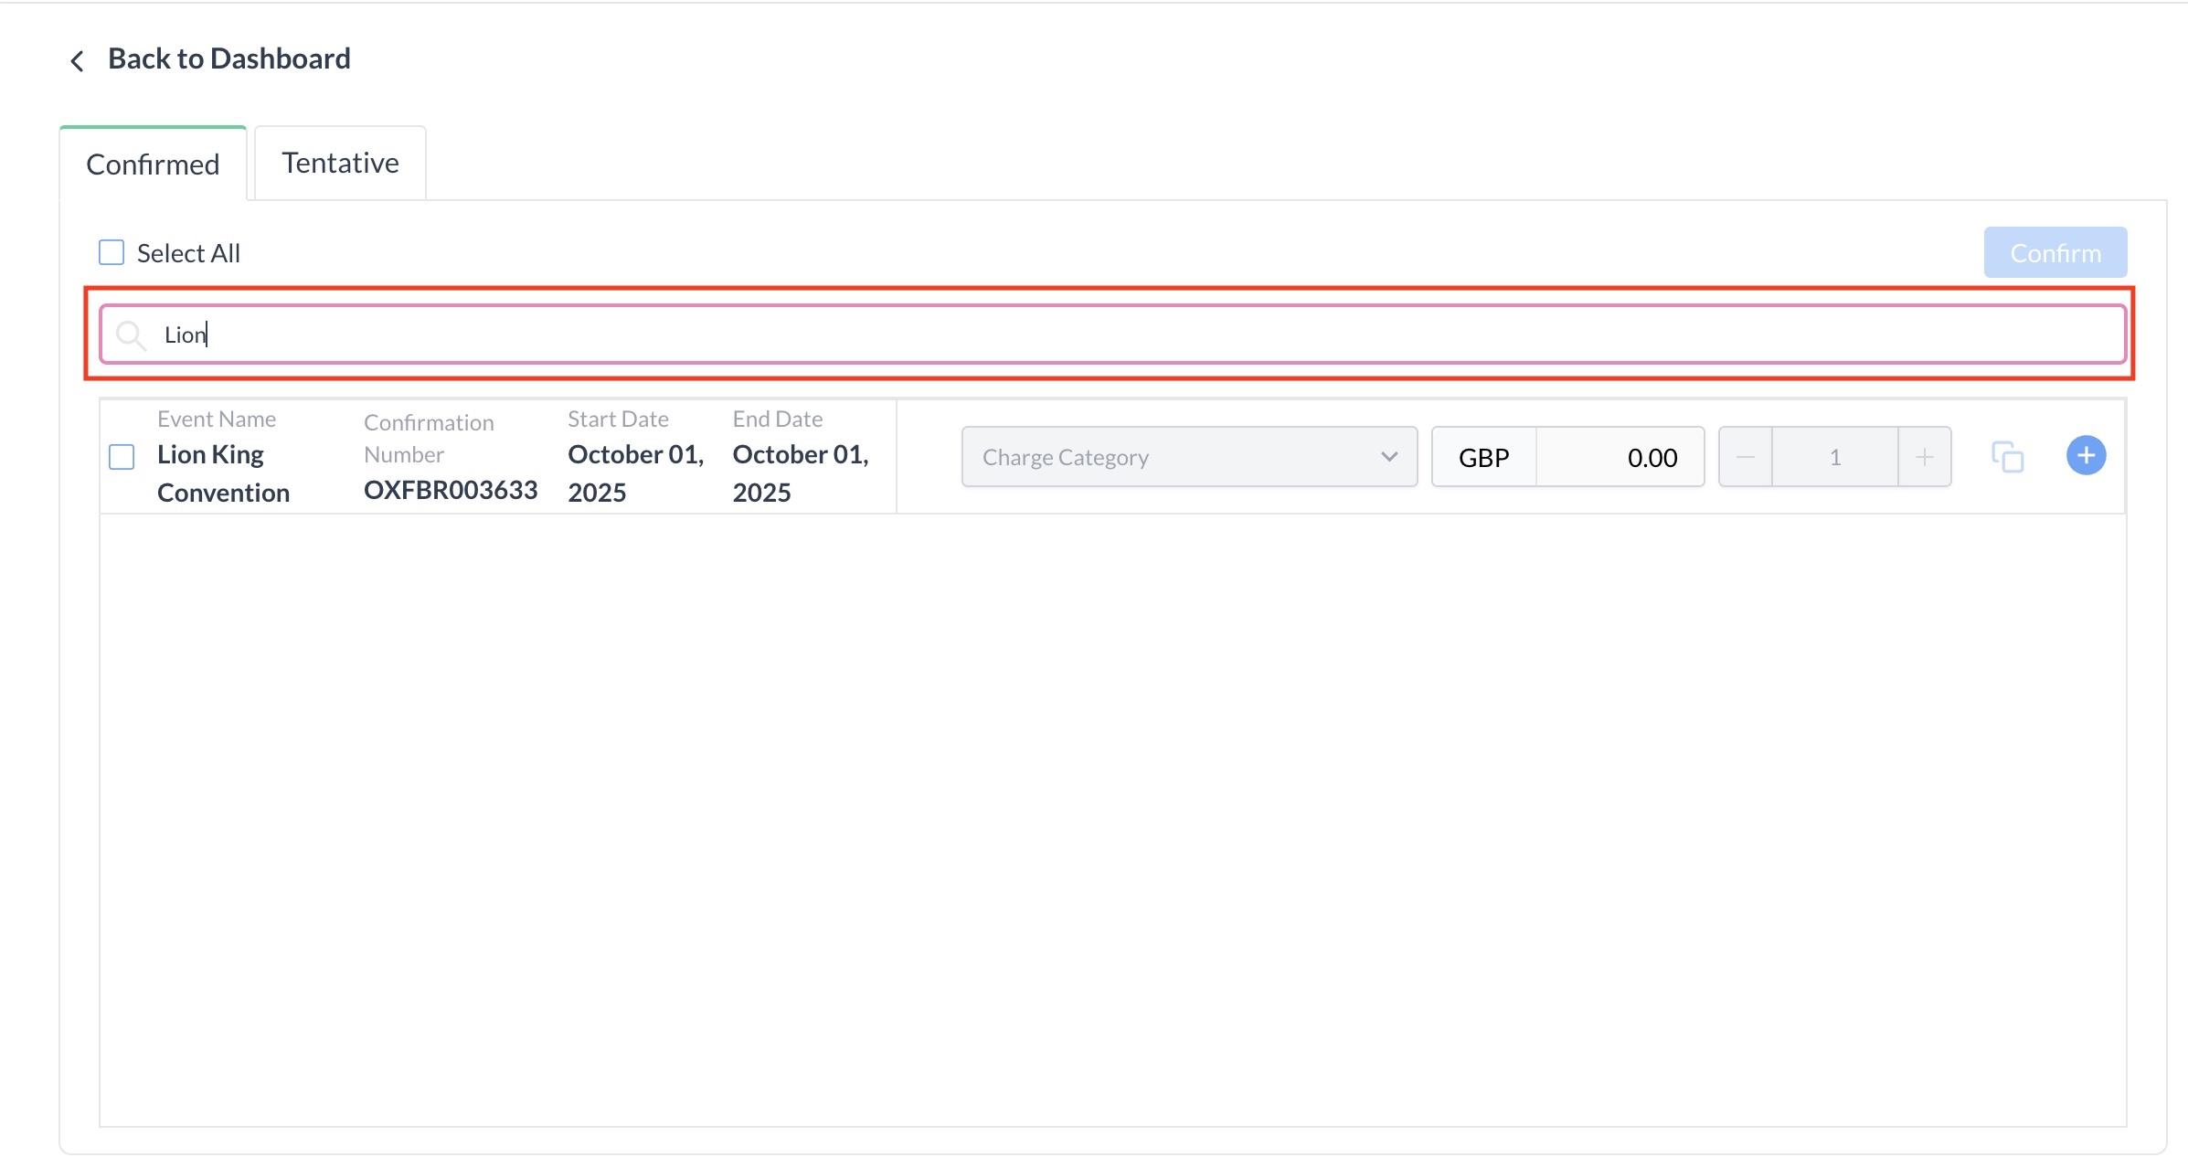Toggle the Select All checkbox

112,253
